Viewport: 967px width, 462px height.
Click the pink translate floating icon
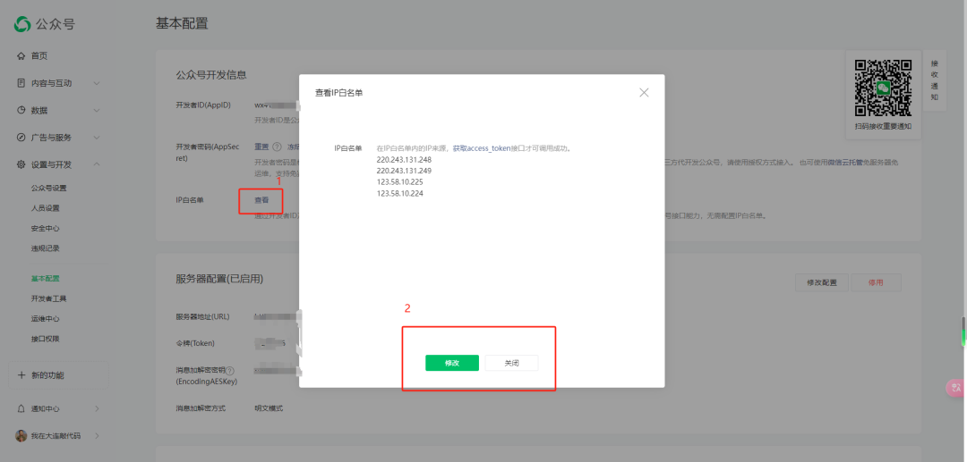[x=956, y=388]
